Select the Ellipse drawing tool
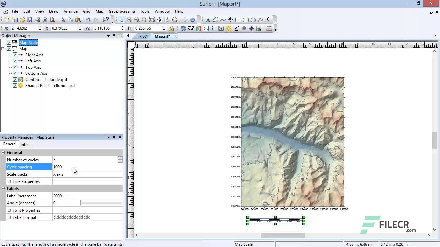This screenshot has height=247, width=440. (253, 20)
